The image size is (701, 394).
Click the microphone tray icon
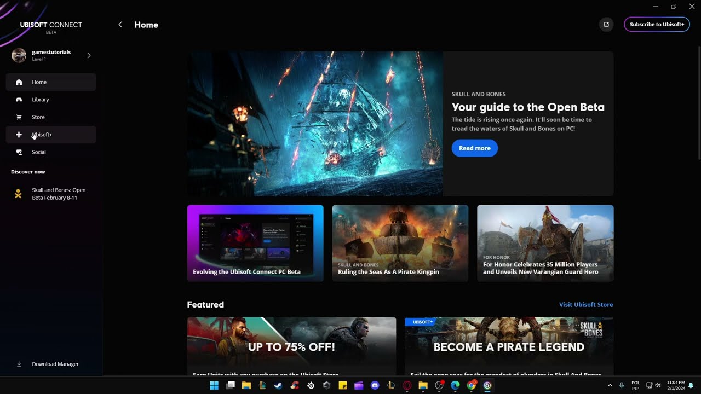622,385
